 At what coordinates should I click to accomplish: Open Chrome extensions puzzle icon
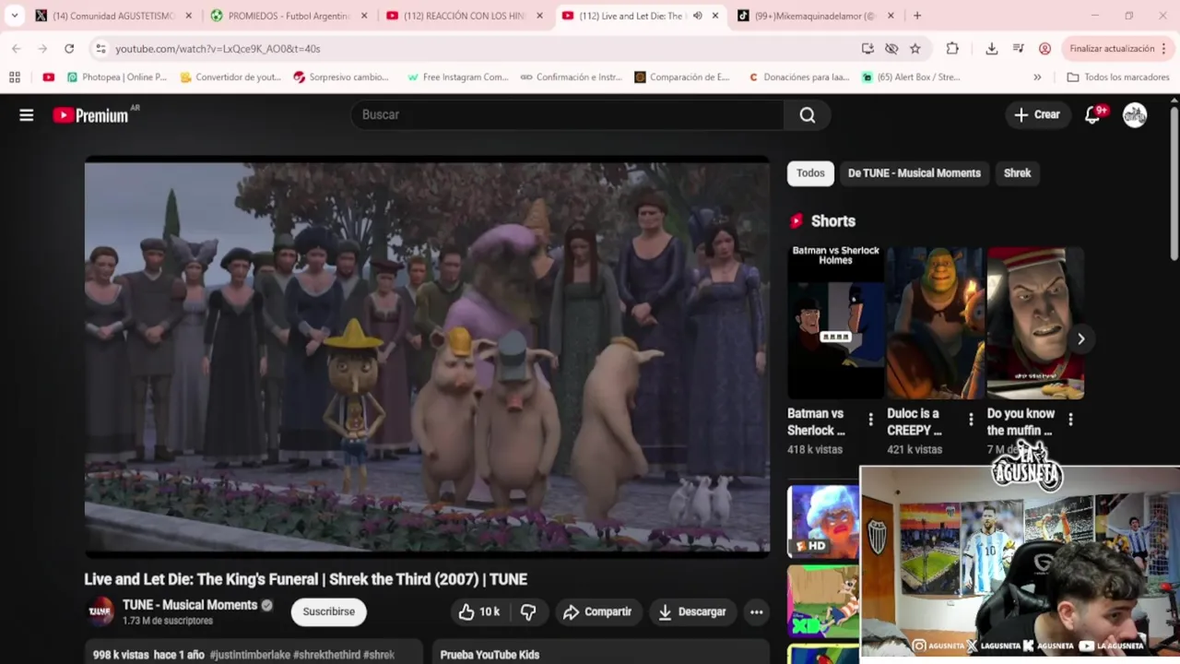point(952,48)
